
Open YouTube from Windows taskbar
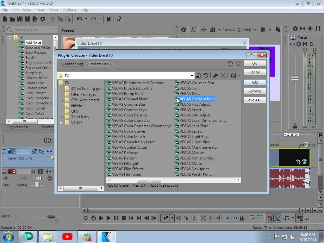coord(67,237)
